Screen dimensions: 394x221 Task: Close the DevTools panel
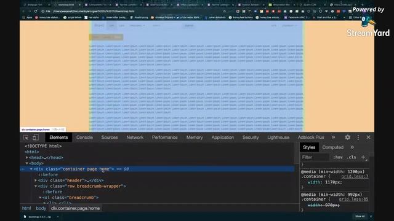368,138
